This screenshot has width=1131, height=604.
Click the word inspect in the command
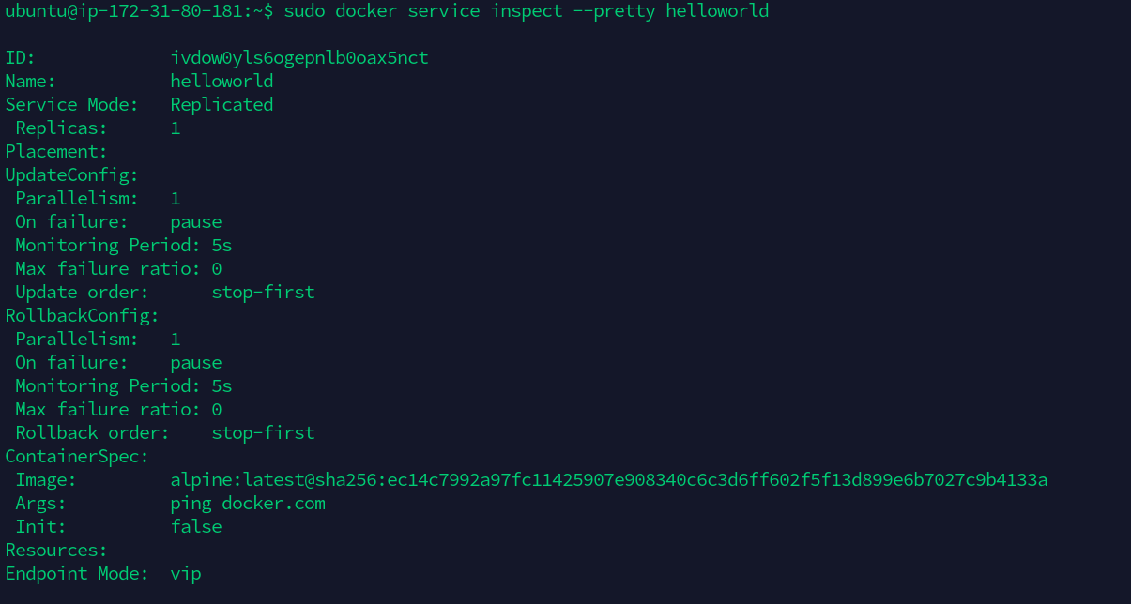[527, 11]
